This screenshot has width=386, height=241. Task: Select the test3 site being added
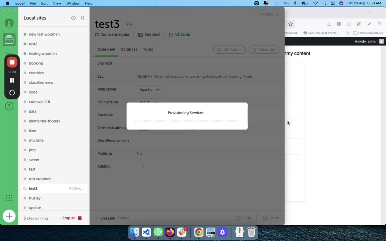pos(54,189)
